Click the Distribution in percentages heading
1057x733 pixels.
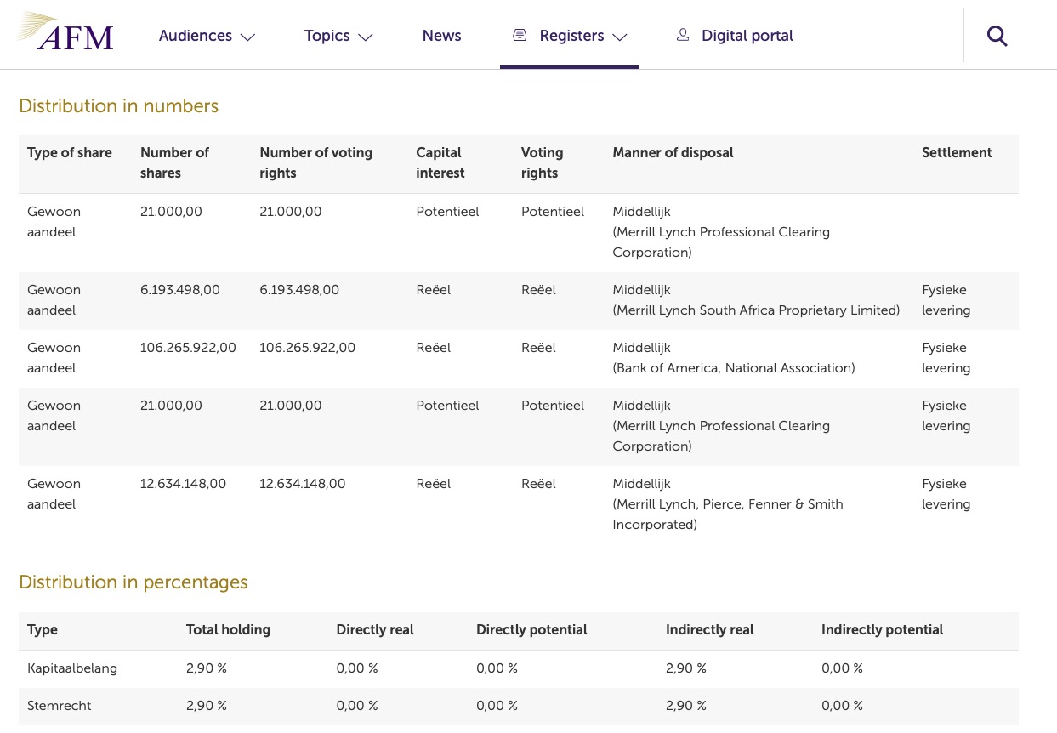(133, 582)
